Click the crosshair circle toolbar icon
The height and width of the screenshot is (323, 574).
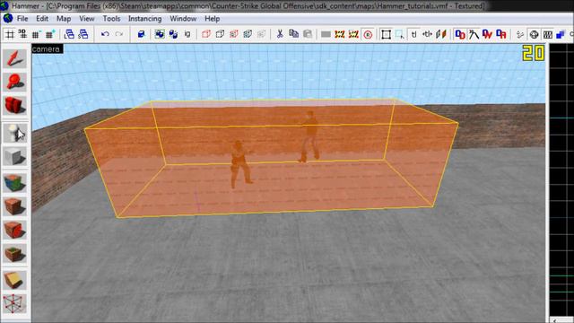click(x=535, y=34)
